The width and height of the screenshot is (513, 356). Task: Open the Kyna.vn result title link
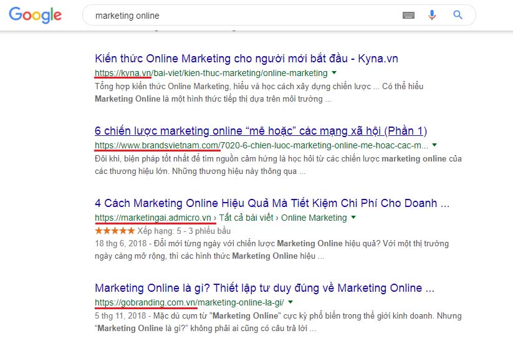pyautogui.click(x=246, y=59)
